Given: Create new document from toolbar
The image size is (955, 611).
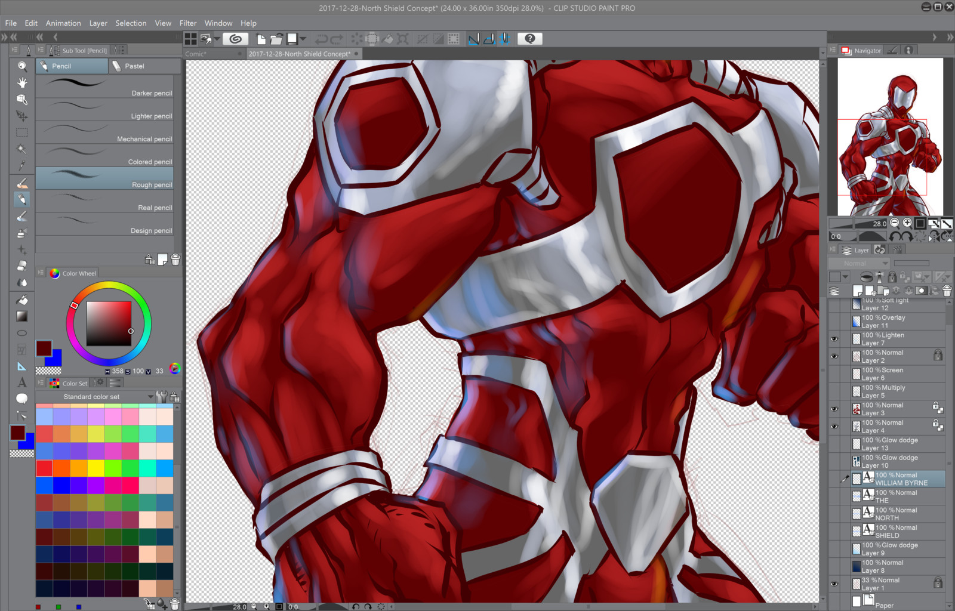Looking at the screenshot, I should click(261, 39).
